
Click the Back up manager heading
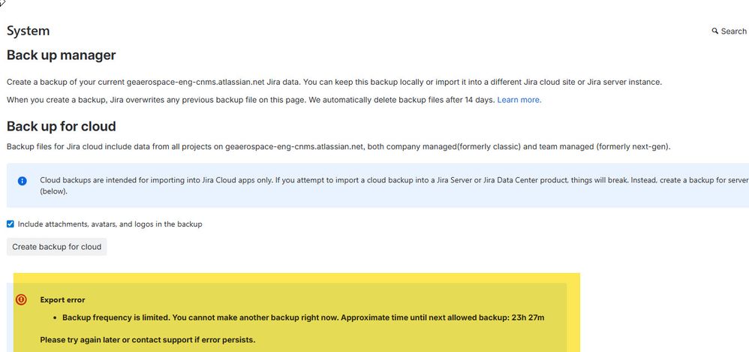(x=61, y=56)
